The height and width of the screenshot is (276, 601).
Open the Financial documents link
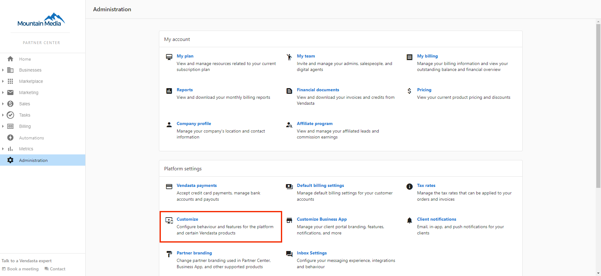point(318,90)
